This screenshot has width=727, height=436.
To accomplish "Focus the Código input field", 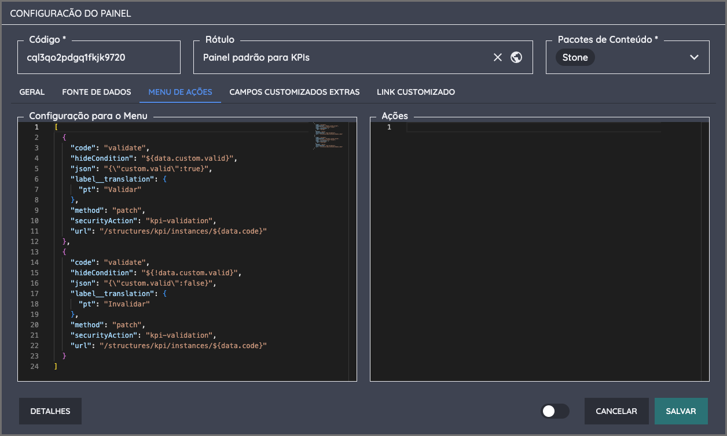I will click(99, 57).
